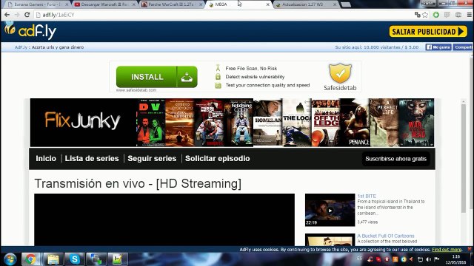Screen dimensions: 474x266
Task: Click the A Perfect Life poster
Action: pos(384,123)
